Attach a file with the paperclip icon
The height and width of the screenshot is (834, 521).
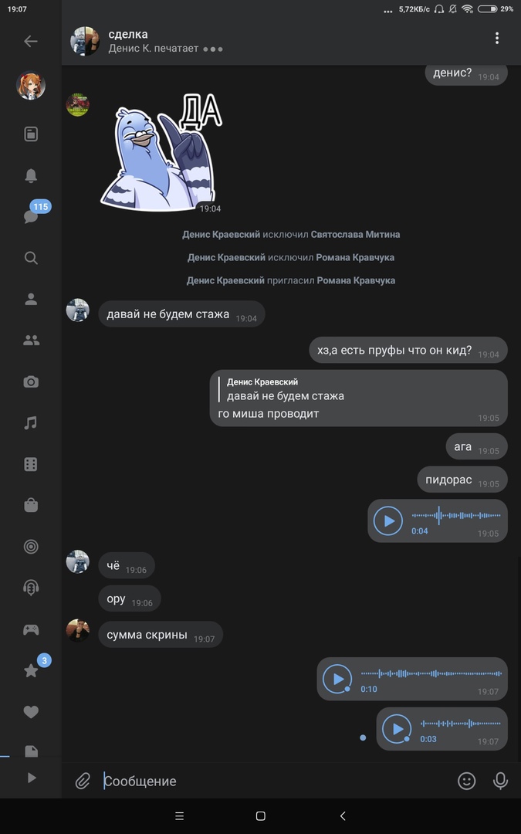pyautogui.click(x=83, y=781)
